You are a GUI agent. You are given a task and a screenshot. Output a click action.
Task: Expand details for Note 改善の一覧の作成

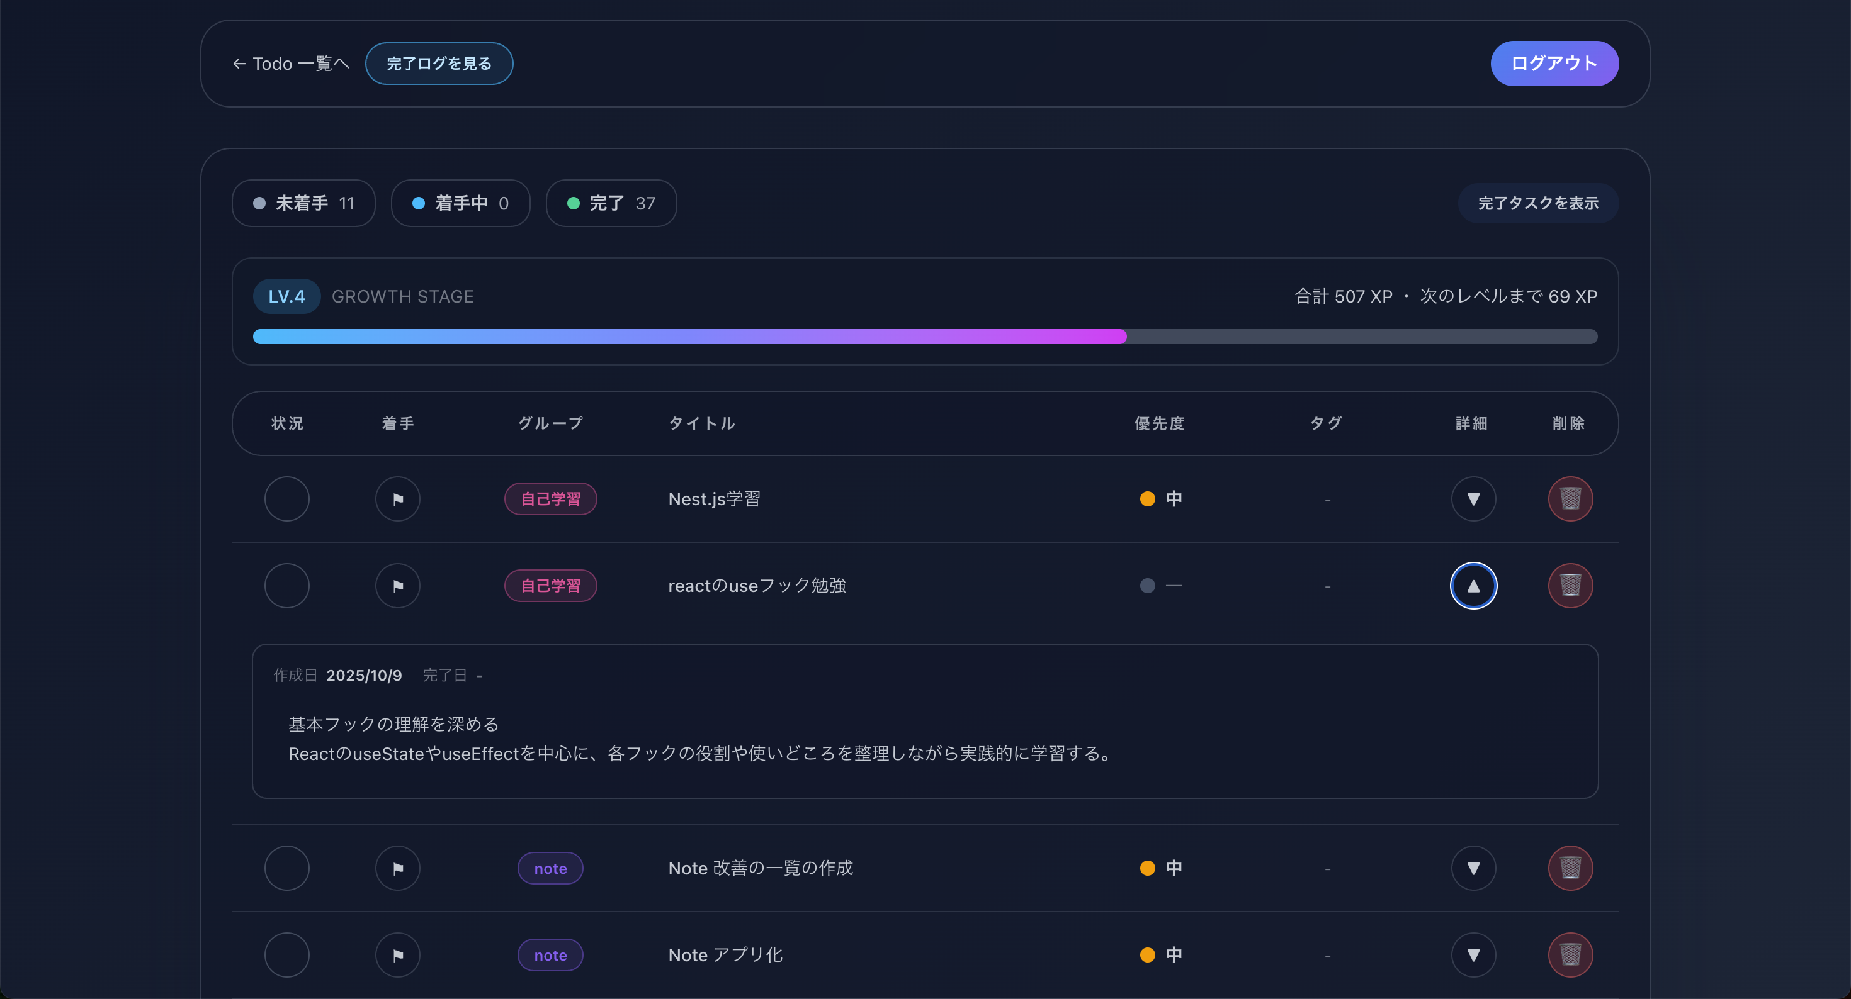coord(1473,868)
